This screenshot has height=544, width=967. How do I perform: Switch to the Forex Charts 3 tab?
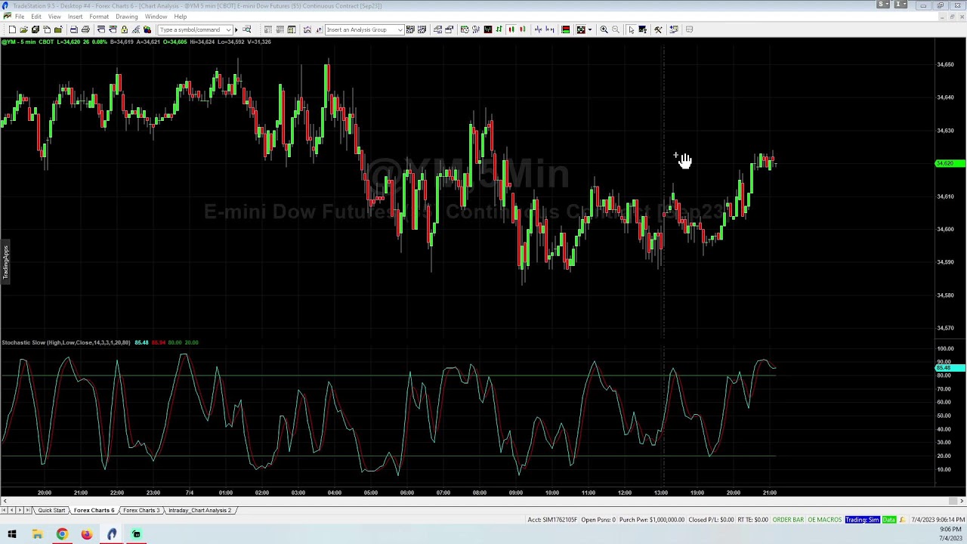coord(141,510)
